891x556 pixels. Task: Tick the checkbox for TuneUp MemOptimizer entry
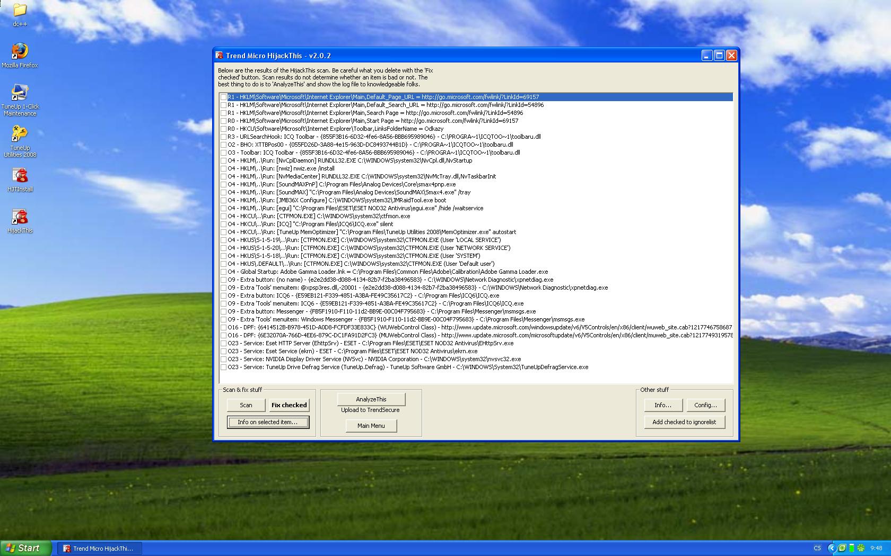224,232
